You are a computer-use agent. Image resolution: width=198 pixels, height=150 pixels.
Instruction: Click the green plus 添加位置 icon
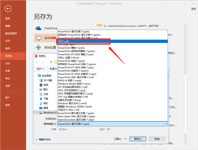point(38,47)
